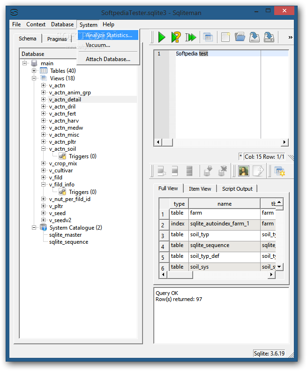307x371 pixels.
Task: Open the Help menu
Action: click(x=108, y=24)
